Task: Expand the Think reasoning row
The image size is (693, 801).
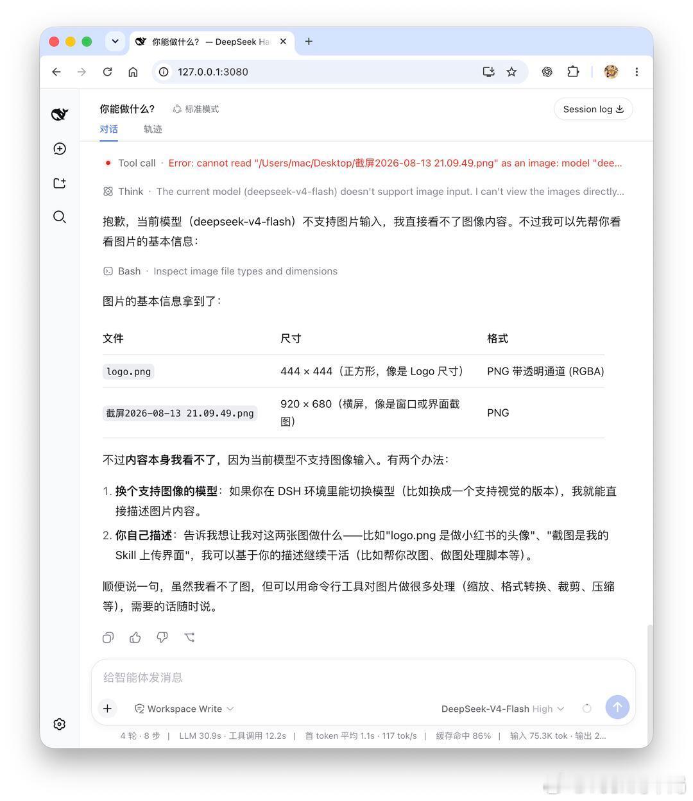Action: [x=363, y=191]
